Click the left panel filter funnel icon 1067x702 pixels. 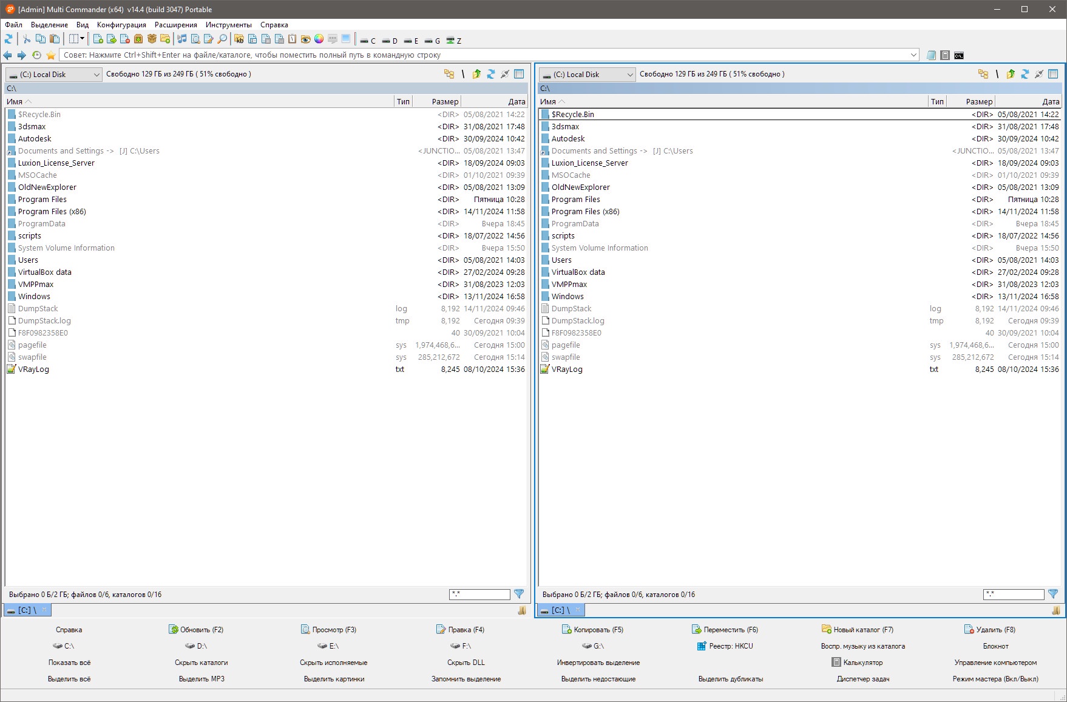coord(519,594)
